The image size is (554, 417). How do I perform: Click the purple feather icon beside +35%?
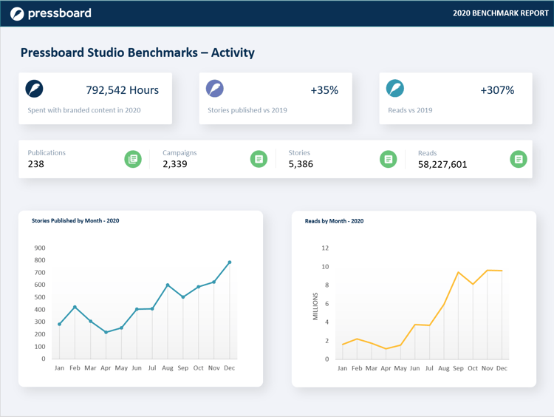214,89
